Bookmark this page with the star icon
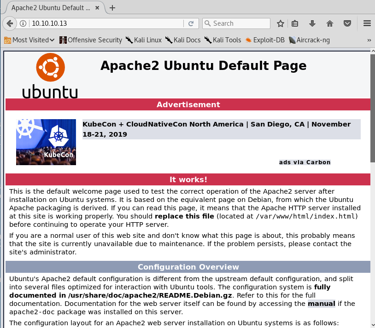Image resolution: width=375 pixels, height=328 pixels. 280,23
